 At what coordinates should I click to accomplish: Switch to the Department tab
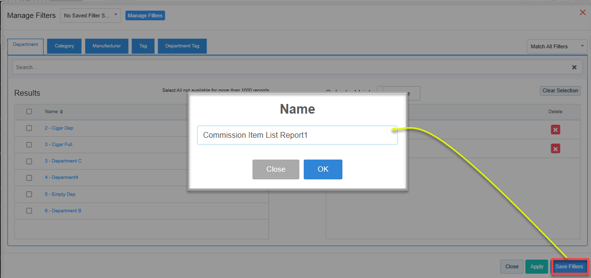pyautogui.click(x=26, y=46)
